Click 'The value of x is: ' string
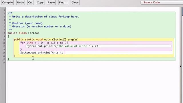The height and width of the screenshot is (103, 183). (73, 46)
